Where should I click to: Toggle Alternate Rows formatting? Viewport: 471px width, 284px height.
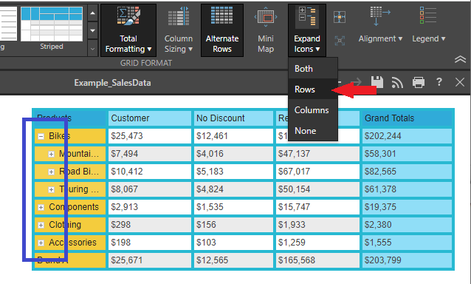coord(222,30)
